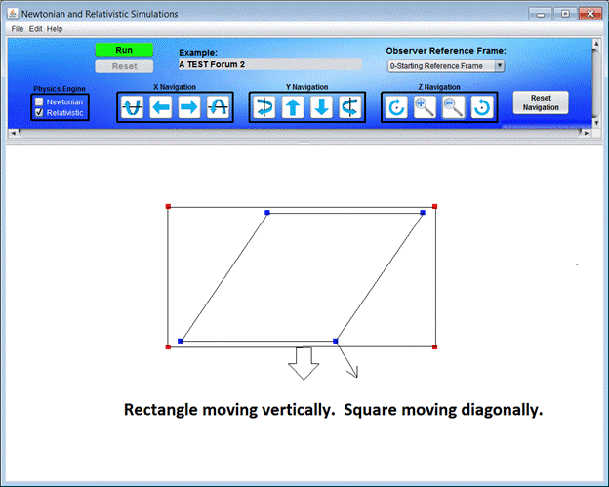Click the Reset Navigation button
The height and width of the screenshot is (487, 609).
click(x=540, y=103)
